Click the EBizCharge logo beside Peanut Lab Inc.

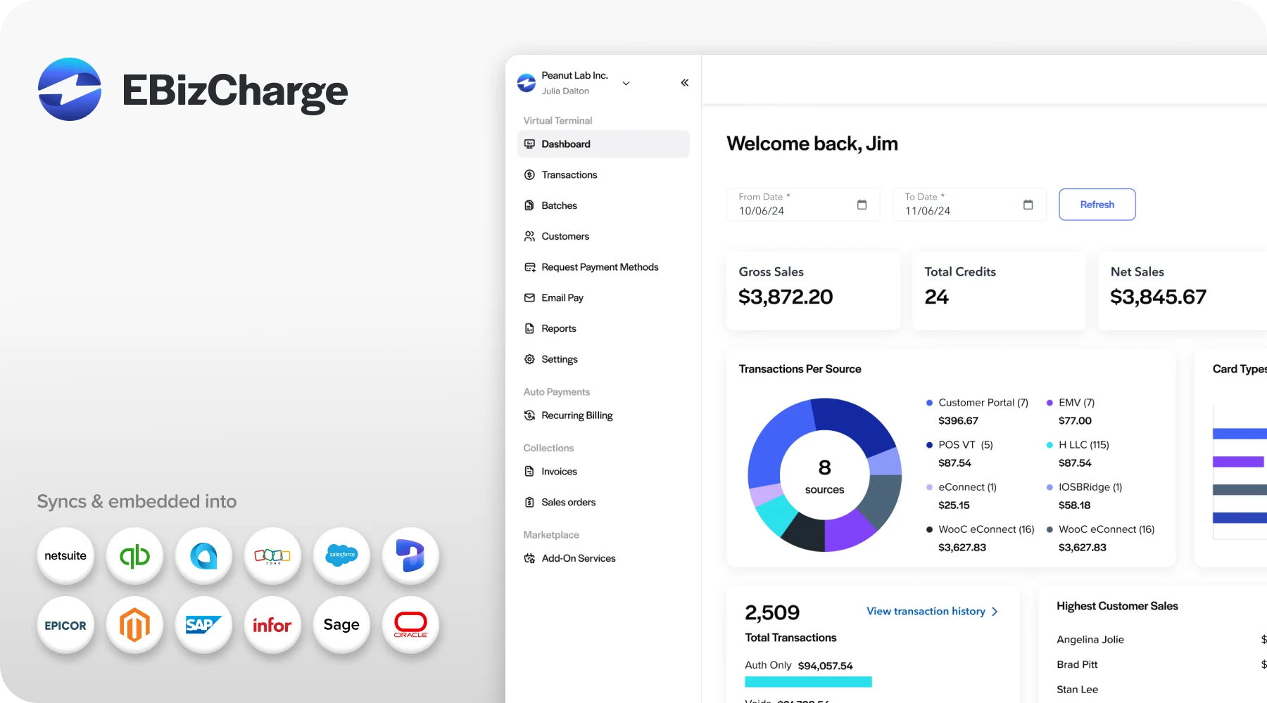pos(527,83)
